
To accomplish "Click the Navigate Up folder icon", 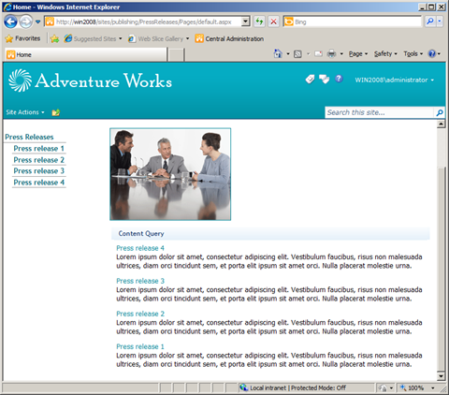I will point(56,112).
